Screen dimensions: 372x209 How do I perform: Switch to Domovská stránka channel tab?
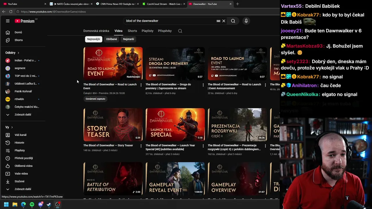tap(96, 31)
